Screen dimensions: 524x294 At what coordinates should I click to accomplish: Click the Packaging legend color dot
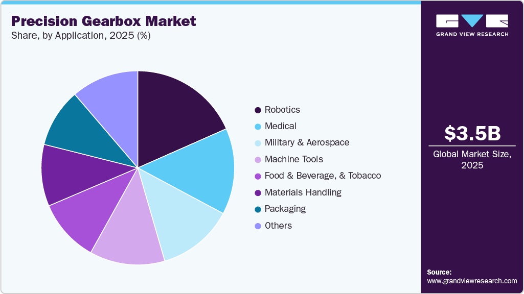click(x=258, y=209)
